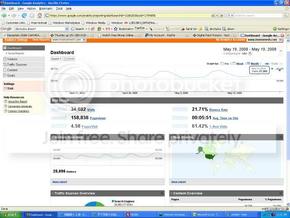Viewport: 290px width, 218px height.
Task: Click the PageRank indicator
Action: [140, 28]
